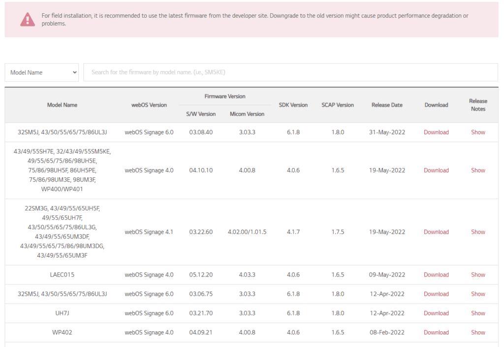
Task: Show WP402 release notes
Action: tap(478, 333)
